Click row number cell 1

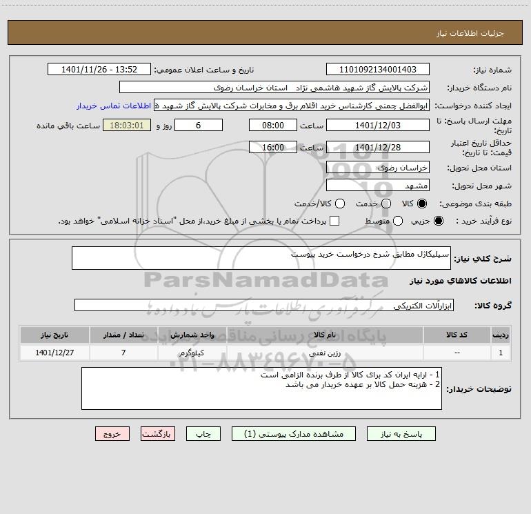coord(501,353)
